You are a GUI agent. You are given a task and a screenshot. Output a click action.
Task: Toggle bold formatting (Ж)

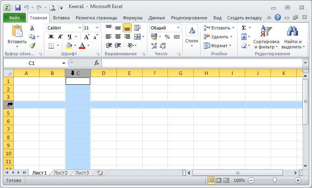coord(51,37)
